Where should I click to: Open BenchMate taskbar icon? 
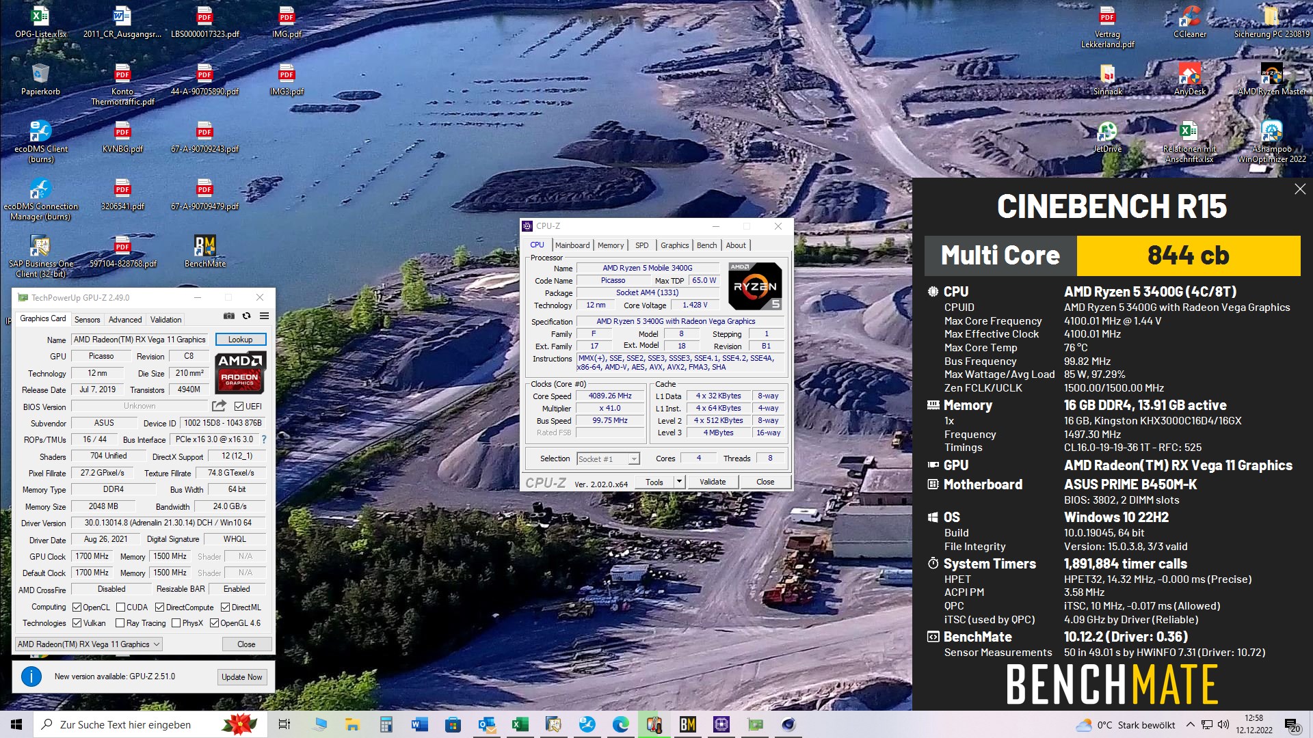tap(688, 724)
